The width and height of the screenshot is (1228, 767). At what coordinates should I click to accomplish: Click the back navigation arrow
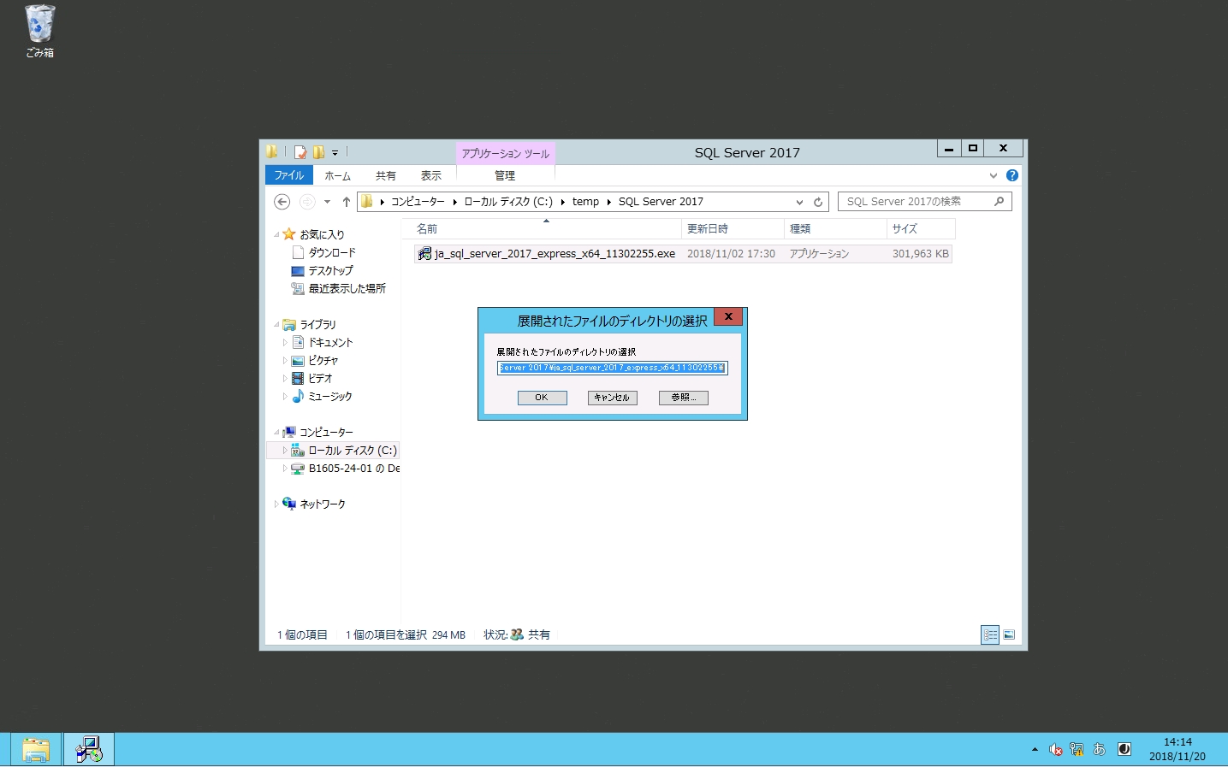pos(282,201)
